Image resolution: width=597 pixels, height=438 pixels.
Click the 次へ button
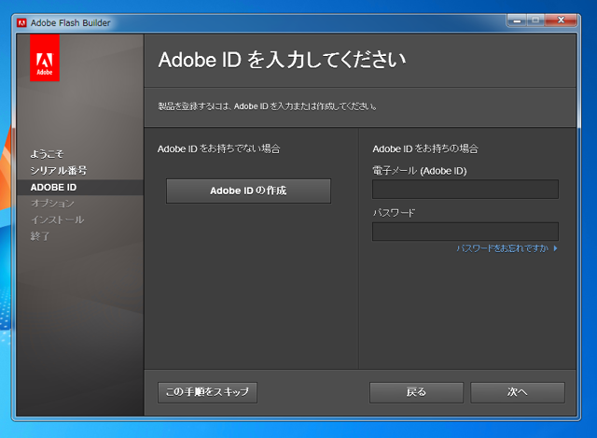[518, 392]
